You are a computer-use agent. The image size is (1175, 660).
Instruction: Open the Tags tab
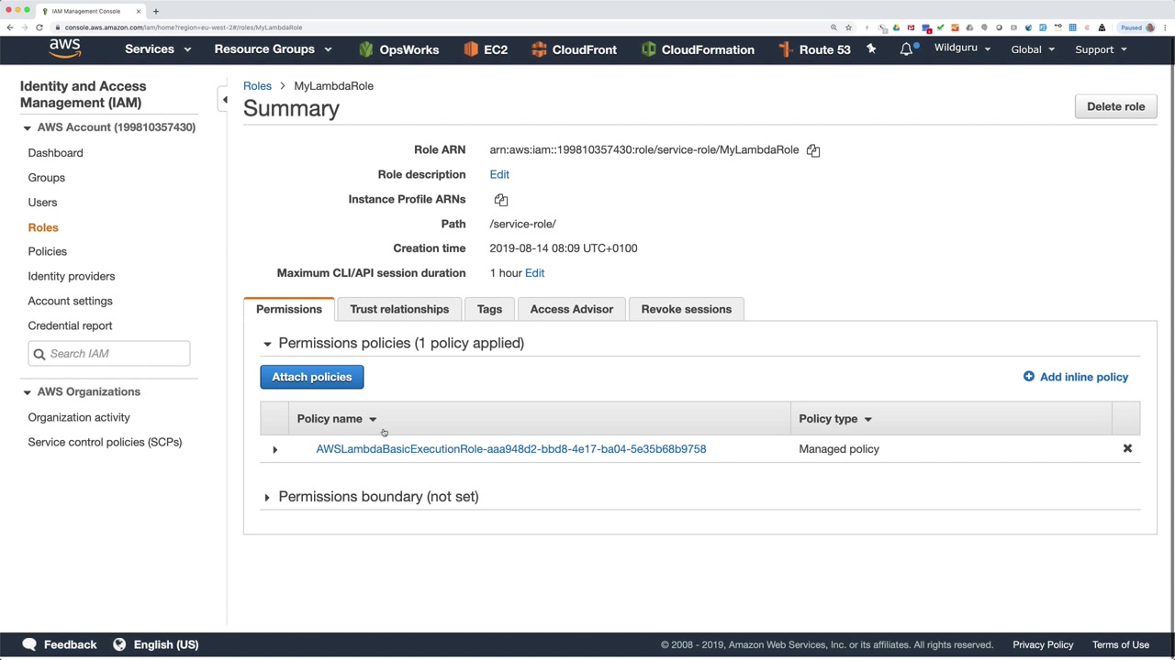point(489,310)
